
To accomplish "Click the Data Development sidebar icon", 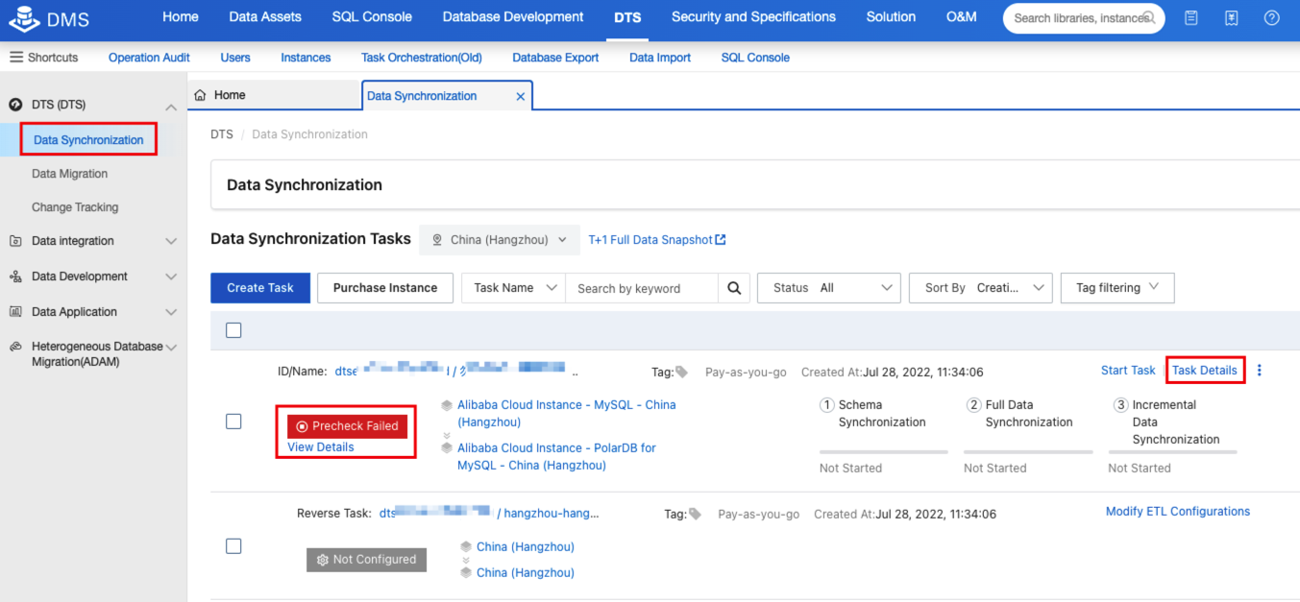I will [15, 277].
